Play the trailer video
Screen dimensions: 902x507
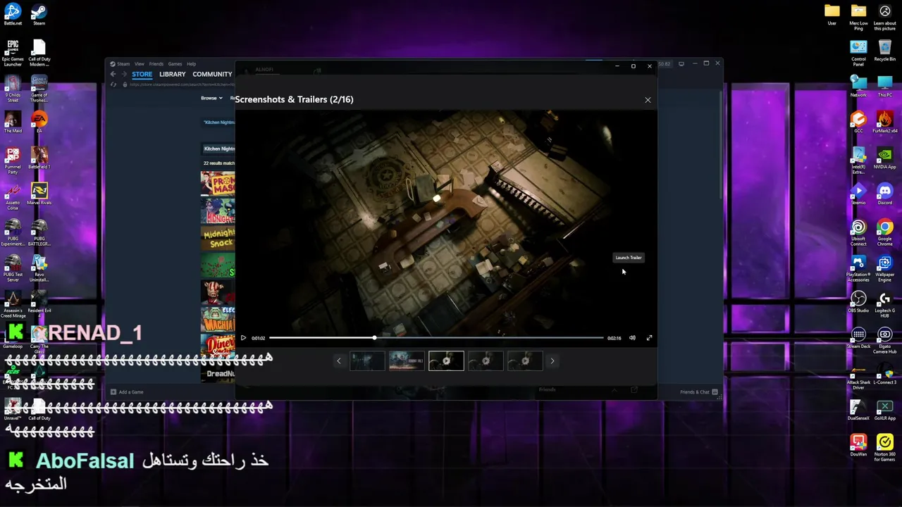pos(243,338)
